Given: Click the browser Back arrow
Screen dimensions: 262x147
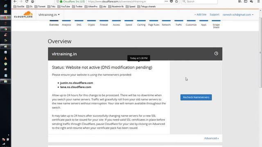Looking at the screenshot, I should 15,1.
